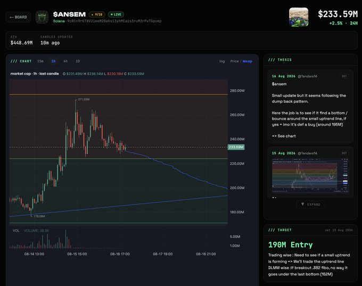Click the CHART section header
This screenshot has height=286, width=362.
pyautogui.click(x=21, y=61)
